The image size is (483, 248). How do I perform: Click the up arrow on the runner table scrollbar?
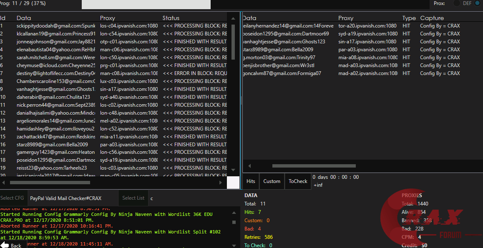pos(233,18)
